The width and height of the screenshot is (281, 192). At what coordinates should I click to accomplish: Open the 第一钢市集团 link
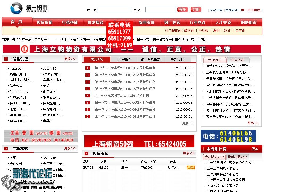pyautogui.click(x=250, y=10)
